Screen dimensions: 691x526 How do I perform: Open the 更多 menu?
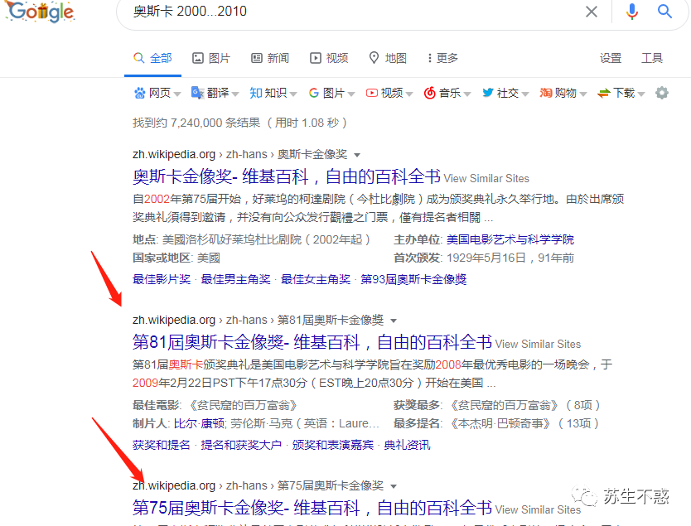[x=442, y=58]
